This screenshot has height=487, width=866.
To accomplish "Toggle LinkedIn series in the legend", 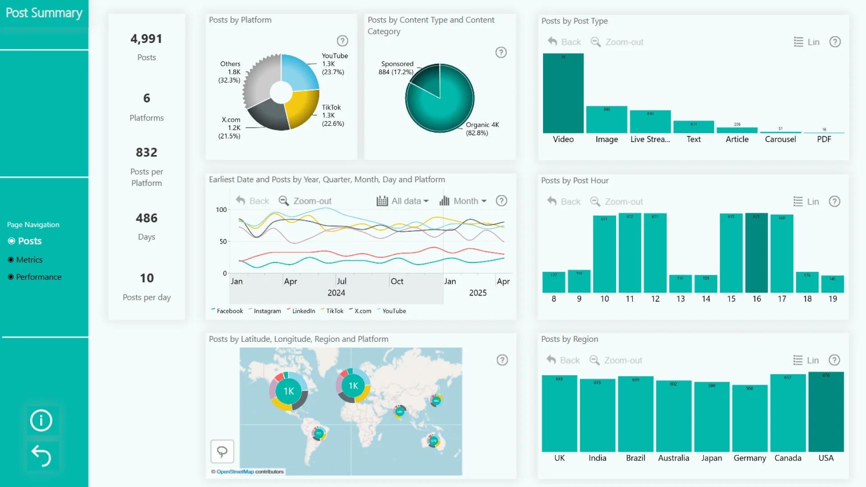I will tap(300, 311).
